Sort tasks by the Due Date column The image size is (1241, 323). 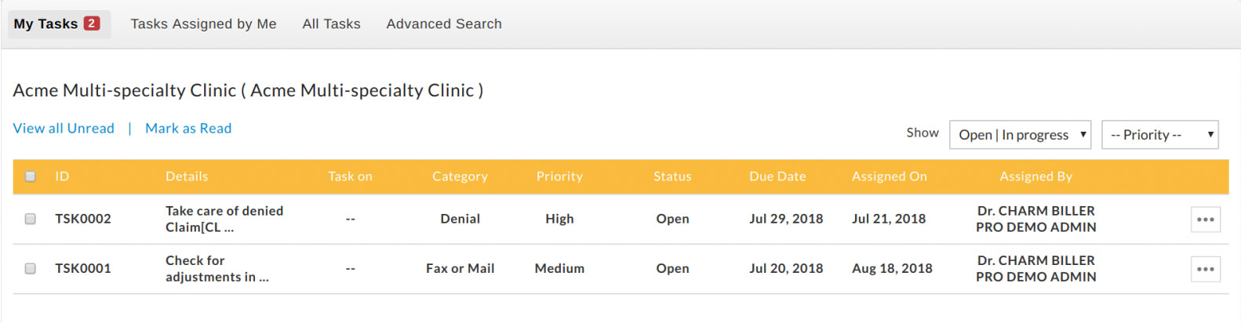click(777, 176)
